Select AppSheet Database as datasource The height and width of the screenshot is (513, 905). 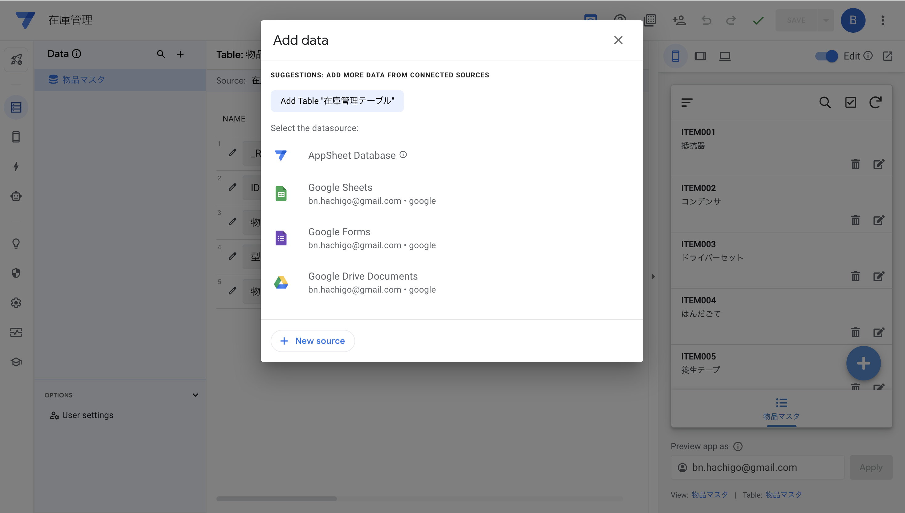click(x=352, y=155)
